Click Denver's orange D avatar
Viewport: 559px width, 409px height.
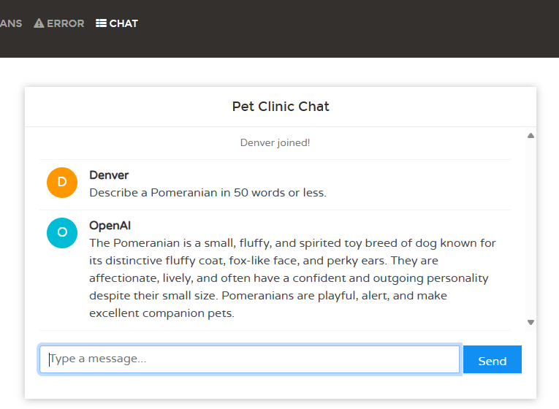62,183
